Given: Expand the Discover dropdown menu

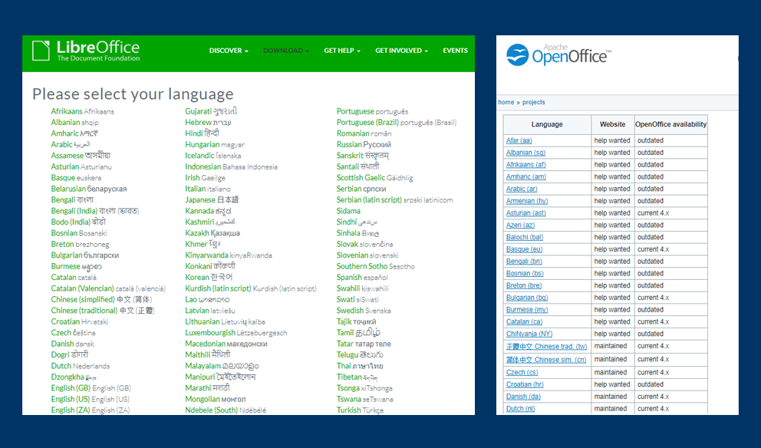Looking at the screenshot, I should 229,51.
